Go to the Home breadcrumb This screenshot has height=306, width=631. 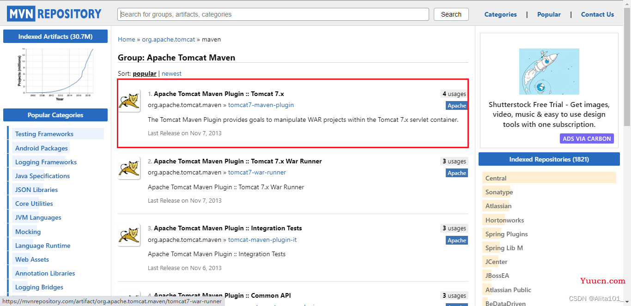(127, 39)
